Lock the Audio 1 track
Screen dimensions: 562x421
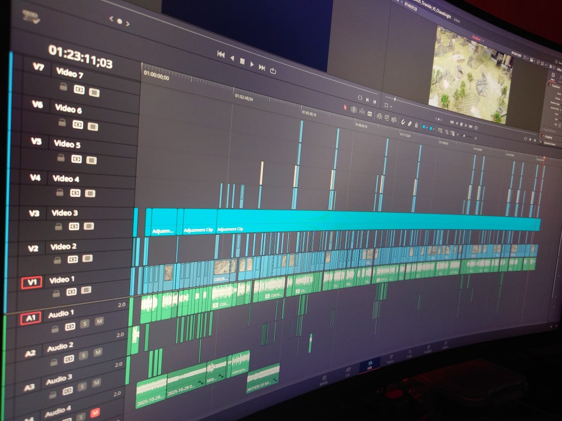point(55,329)
